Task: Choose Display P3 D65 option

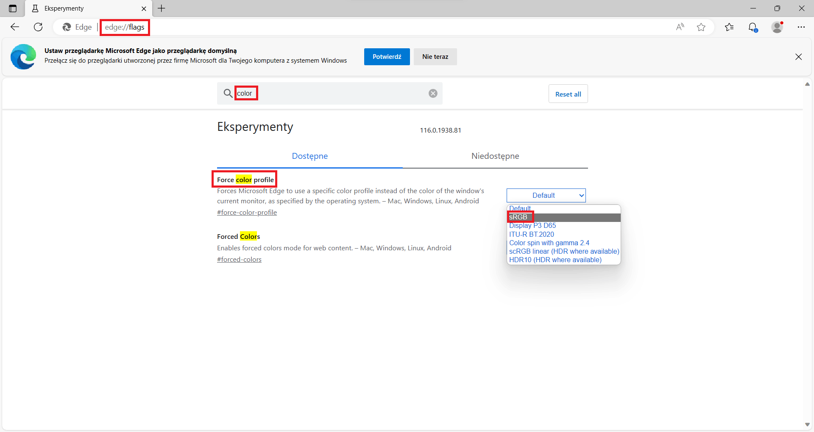Action: pyautogui.click(x=563, y=226)
